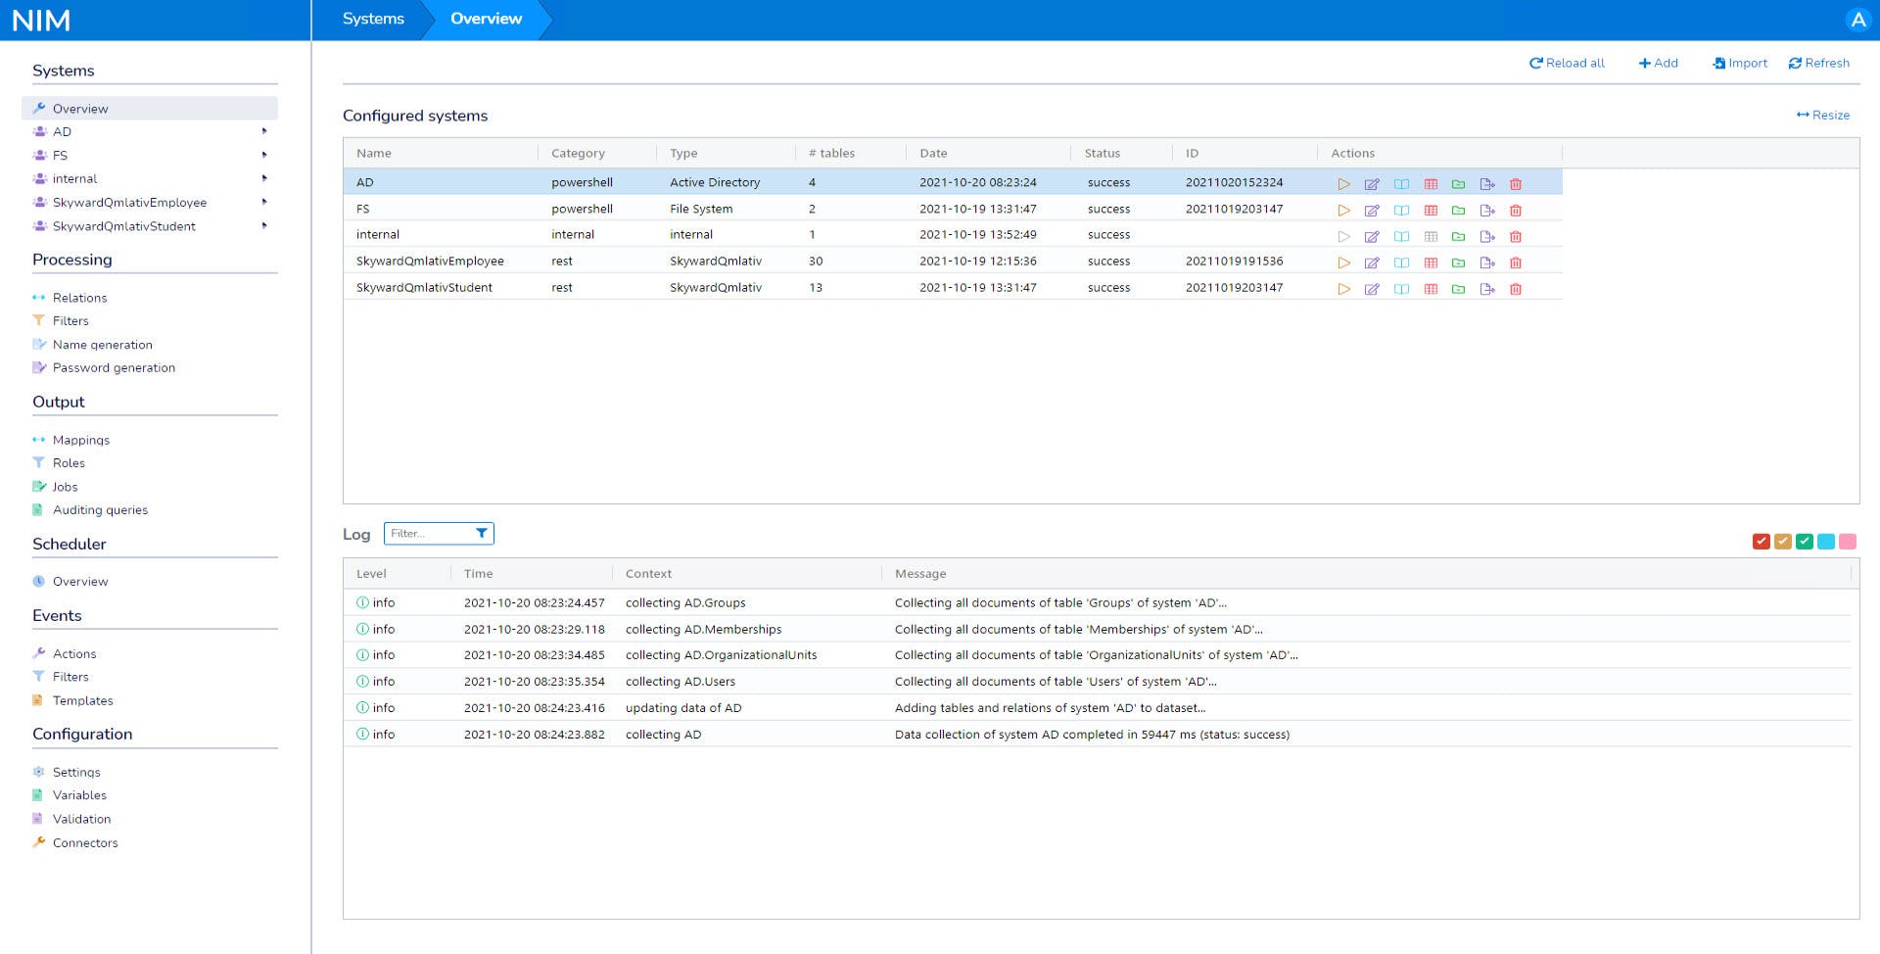Open Scheduler Overview in the sidebar
This screenshot has height=954, width=1880.
point(80,581)
